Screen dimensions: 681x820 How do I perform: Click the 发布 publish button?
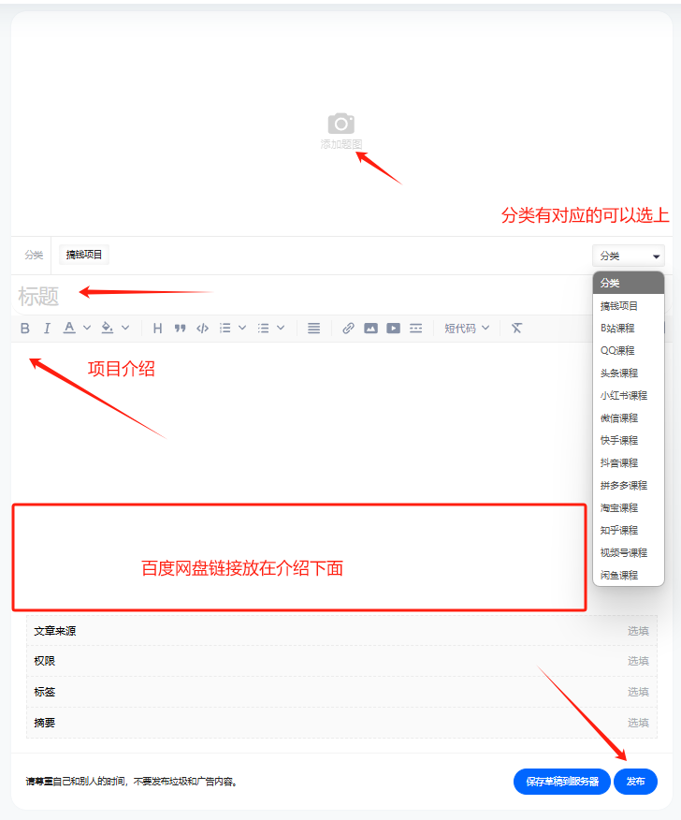pyautogui.click(x=635, y=782)
